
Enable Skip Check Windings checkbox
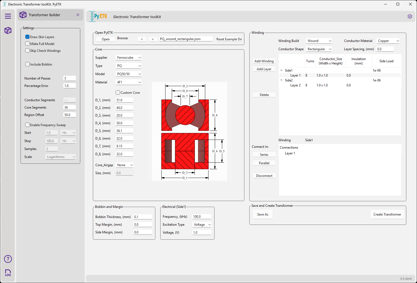click(x=27, y=50)
